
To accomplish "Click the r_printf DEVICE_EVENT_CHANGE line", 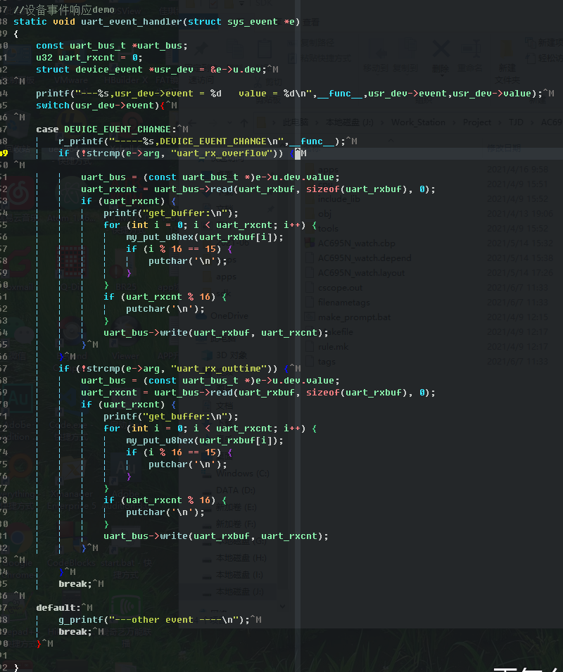I will coord(202,141).
